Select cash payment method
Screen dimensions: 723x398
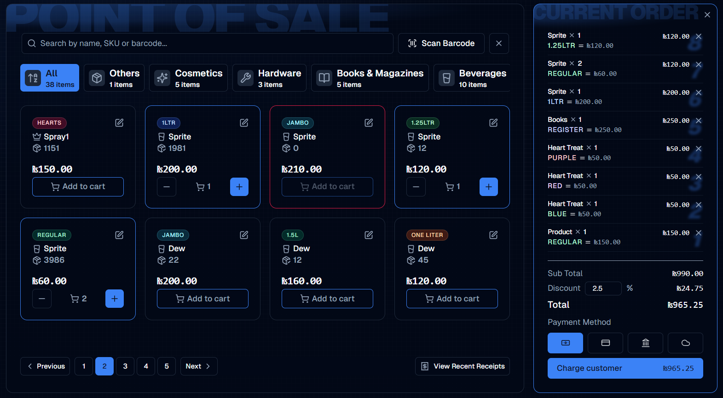click(565, 343)
